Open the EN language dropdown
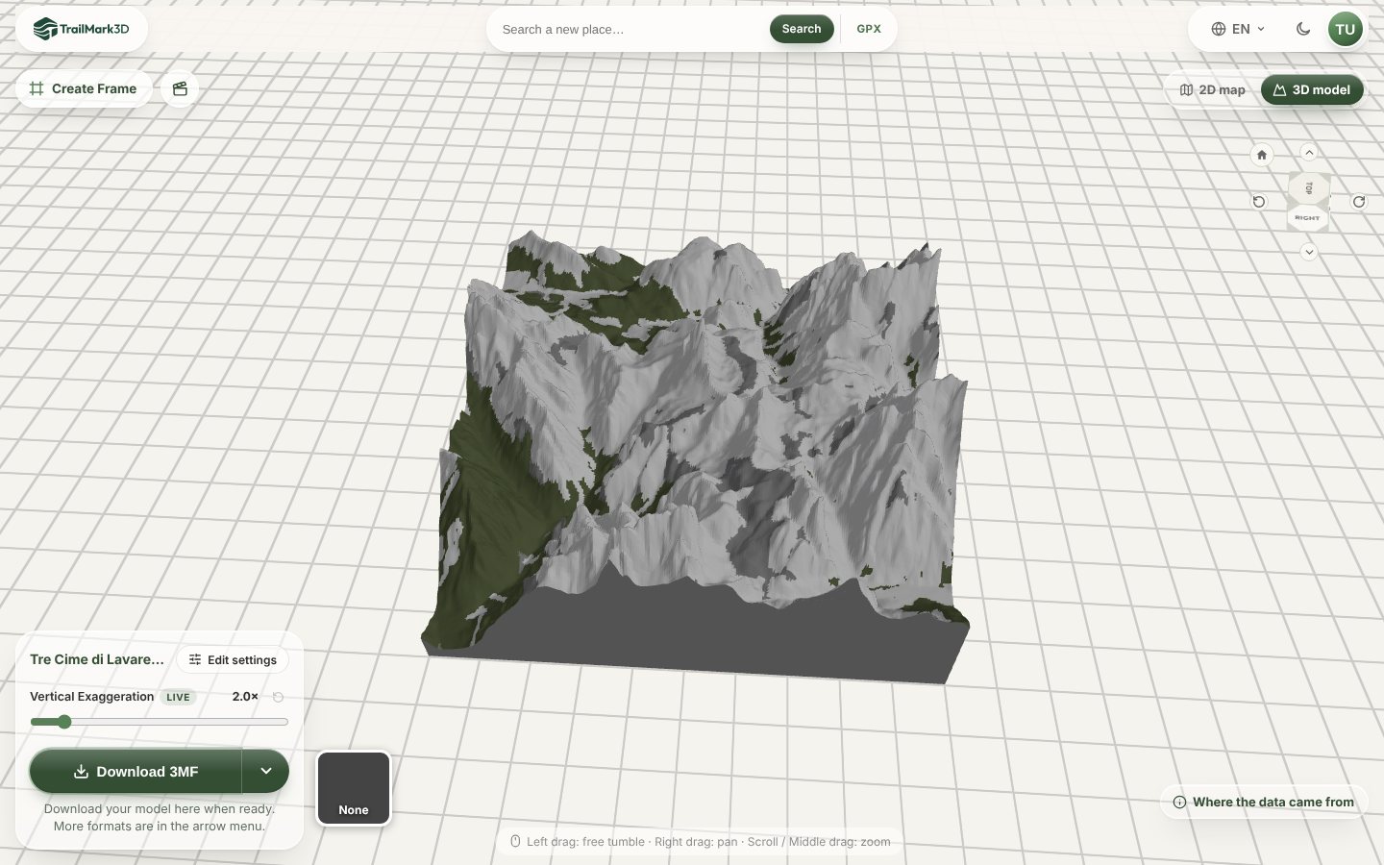This screenshot has height=865, width=1384. (1238, 29)
